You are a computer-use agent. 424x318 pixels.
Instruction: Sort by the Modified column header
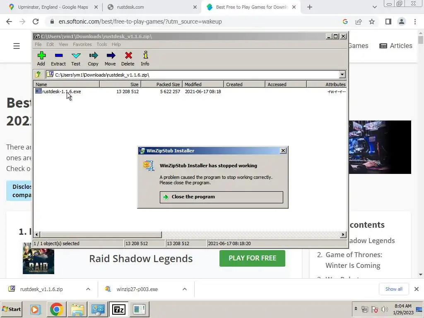tap(203, 84)
